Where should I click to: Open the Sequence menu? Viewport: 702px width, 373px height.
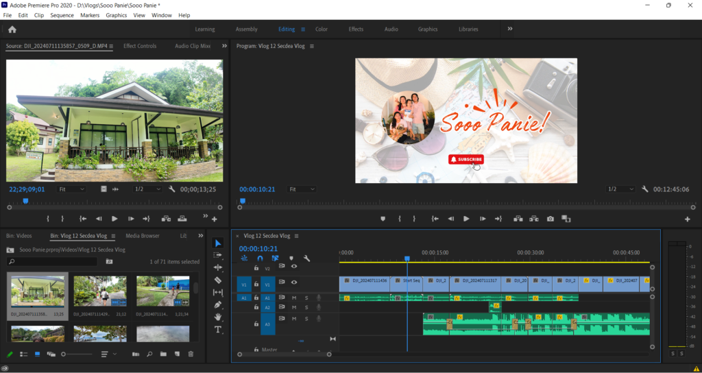[62, 15]
